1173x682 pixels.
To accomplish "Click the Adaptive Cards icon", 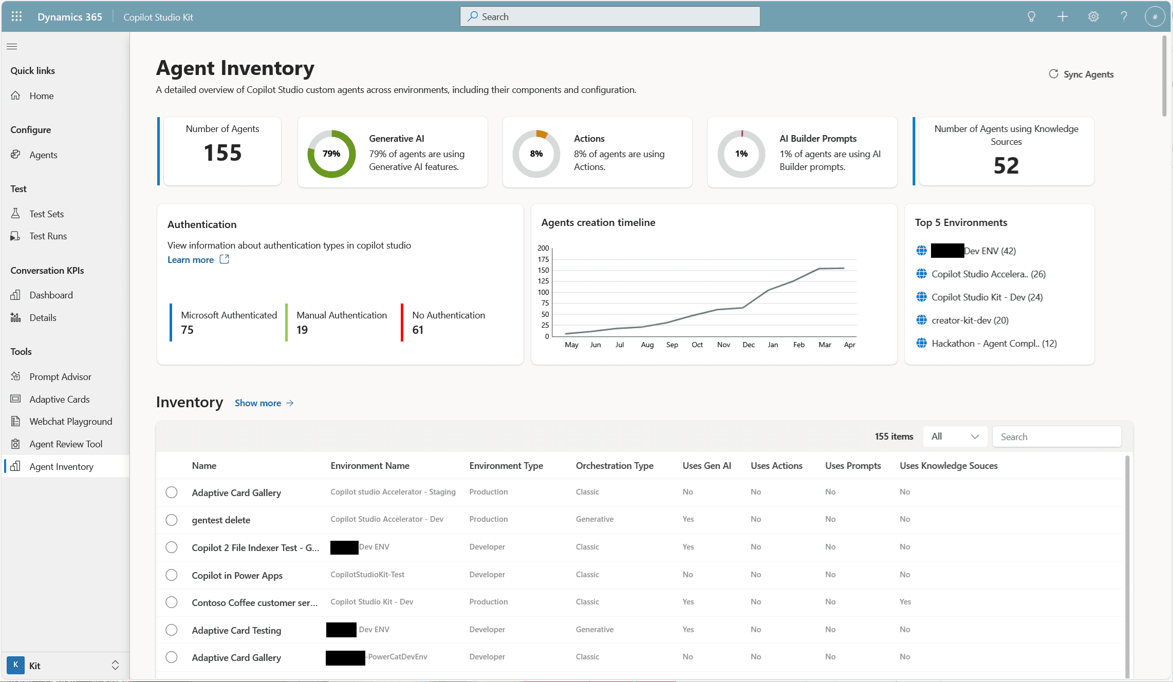I will coord(15,399).
